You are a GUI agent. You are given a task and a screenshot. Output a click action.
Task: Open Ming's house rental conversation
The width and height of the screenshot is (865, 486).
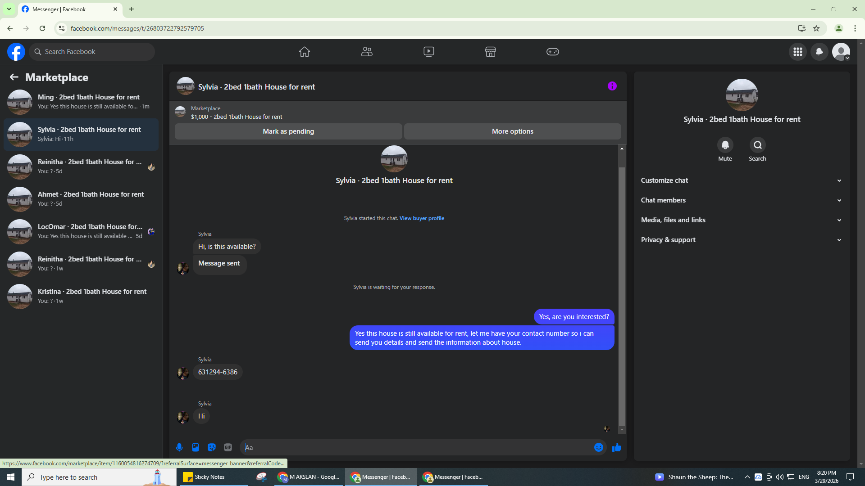click(81, 102)
